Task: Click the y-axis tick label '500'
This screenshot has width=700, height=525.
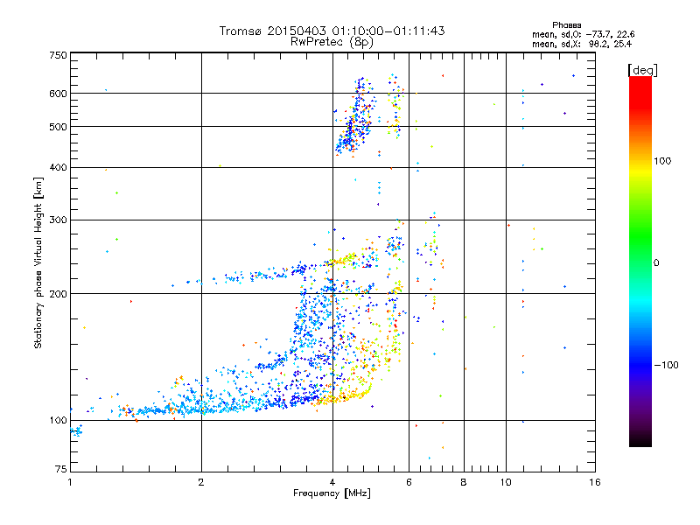Action: [59, 127]
